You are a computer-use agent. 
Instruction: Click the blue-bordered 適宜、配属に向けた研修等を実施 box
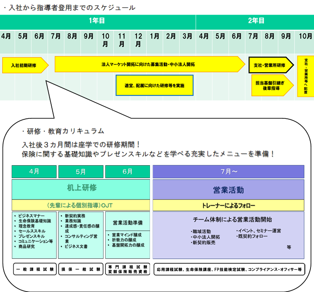pos(154,85)
